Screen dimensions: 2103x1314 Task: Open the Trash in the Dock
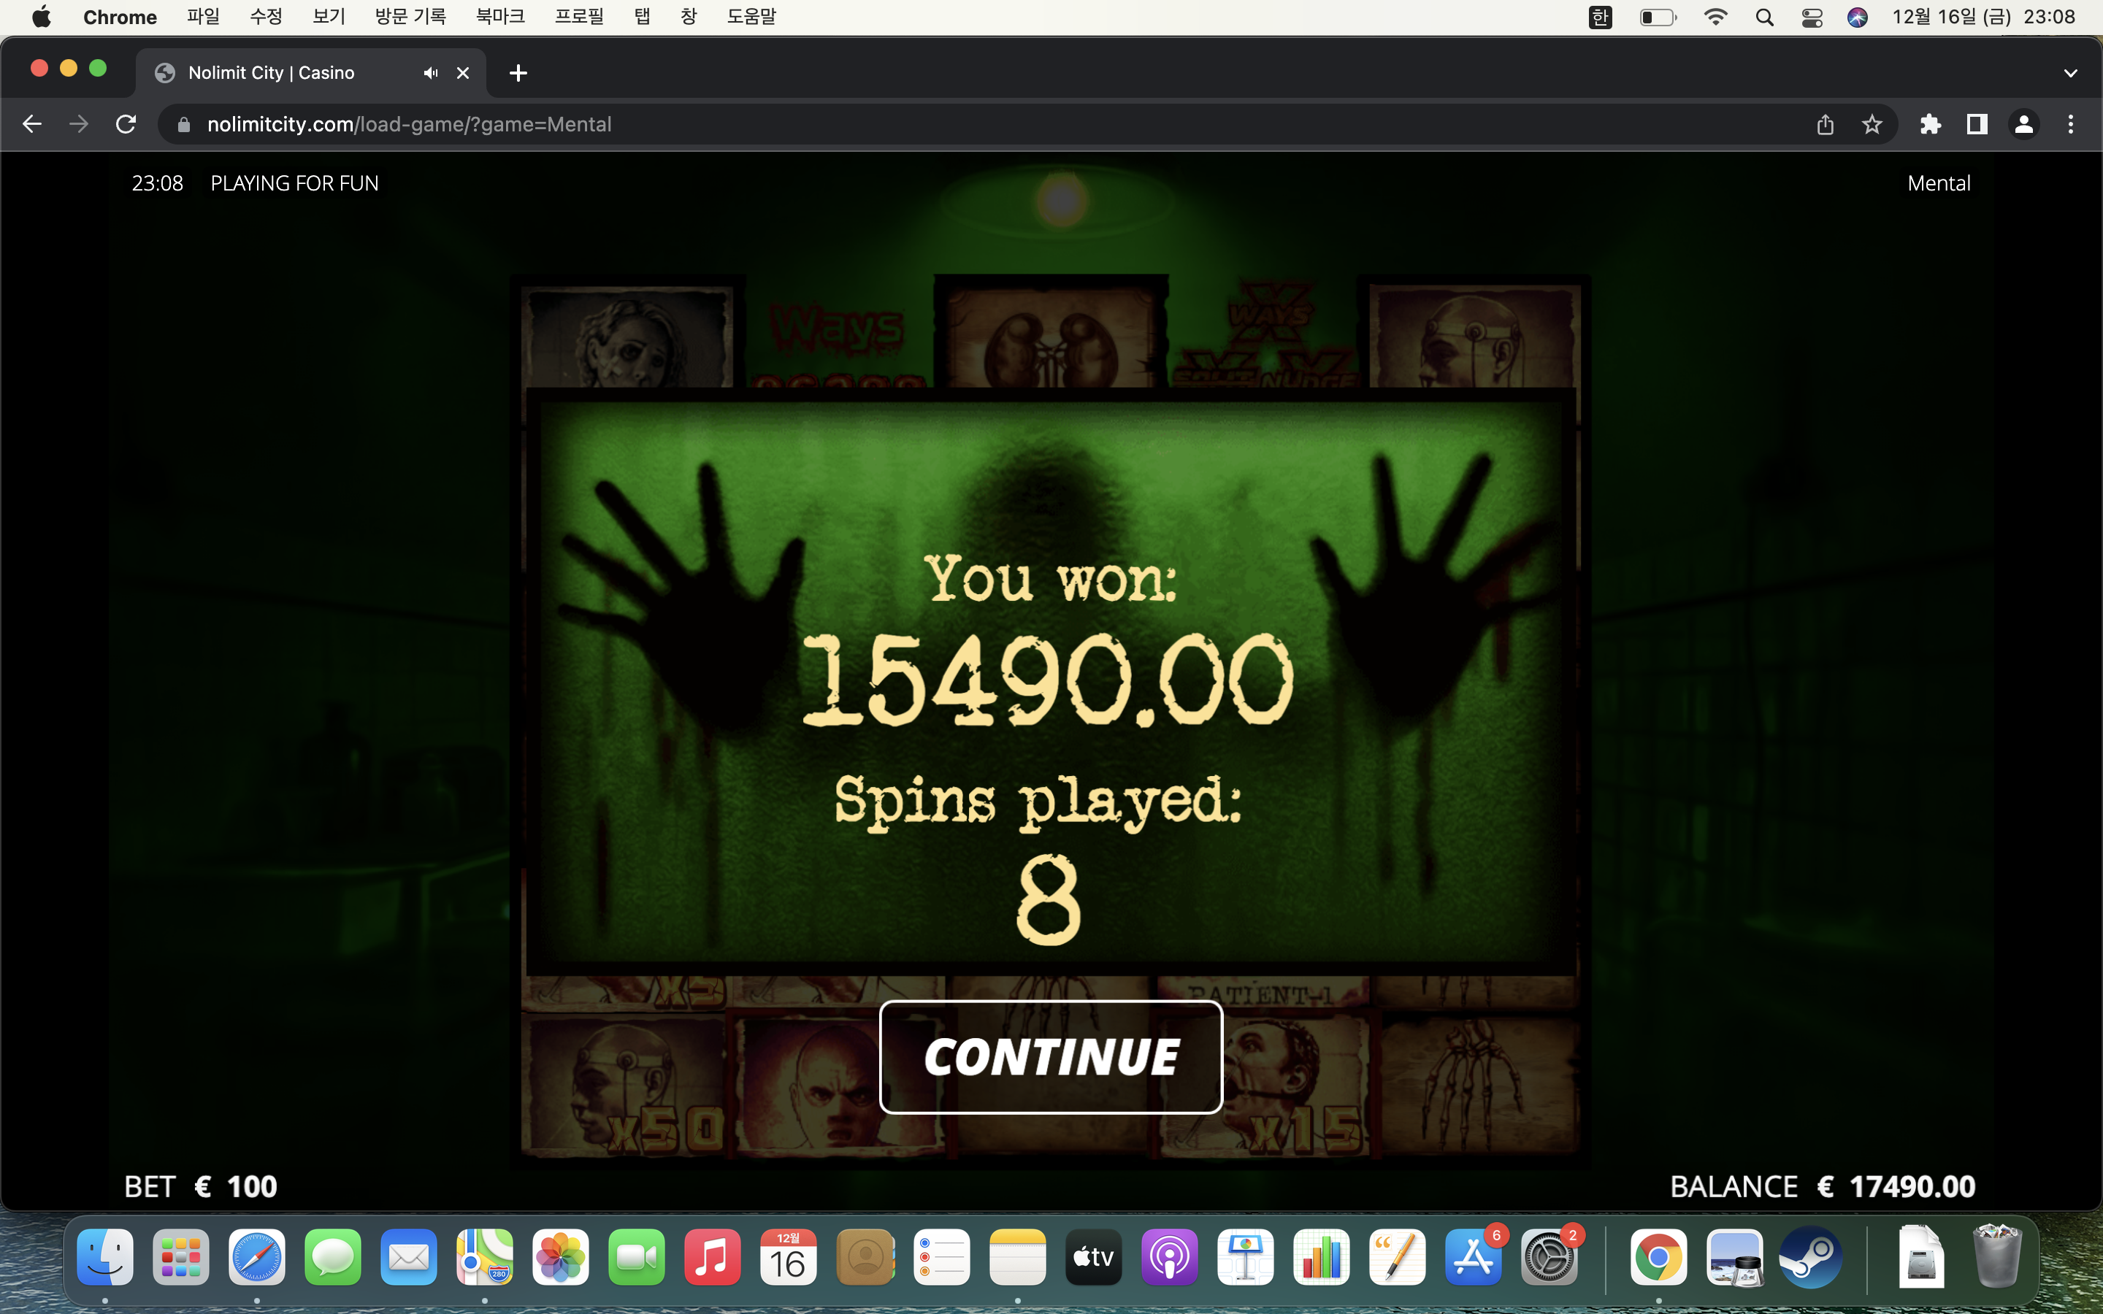1996,1256
